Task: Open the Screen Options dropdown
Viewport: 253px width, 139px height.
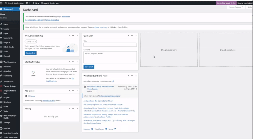Action: [236, 7]
